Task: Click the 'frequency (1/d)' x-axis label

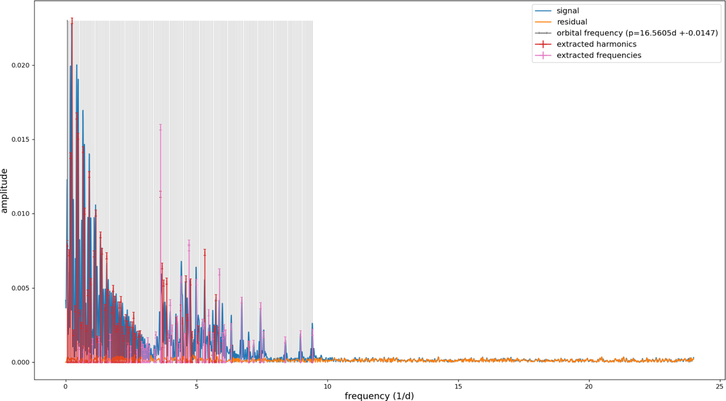Action: click(379, 396)
